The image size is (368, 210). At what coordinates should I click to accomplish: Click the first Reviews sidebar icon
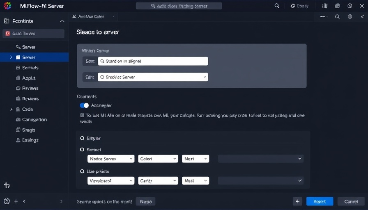pos(18,88)
